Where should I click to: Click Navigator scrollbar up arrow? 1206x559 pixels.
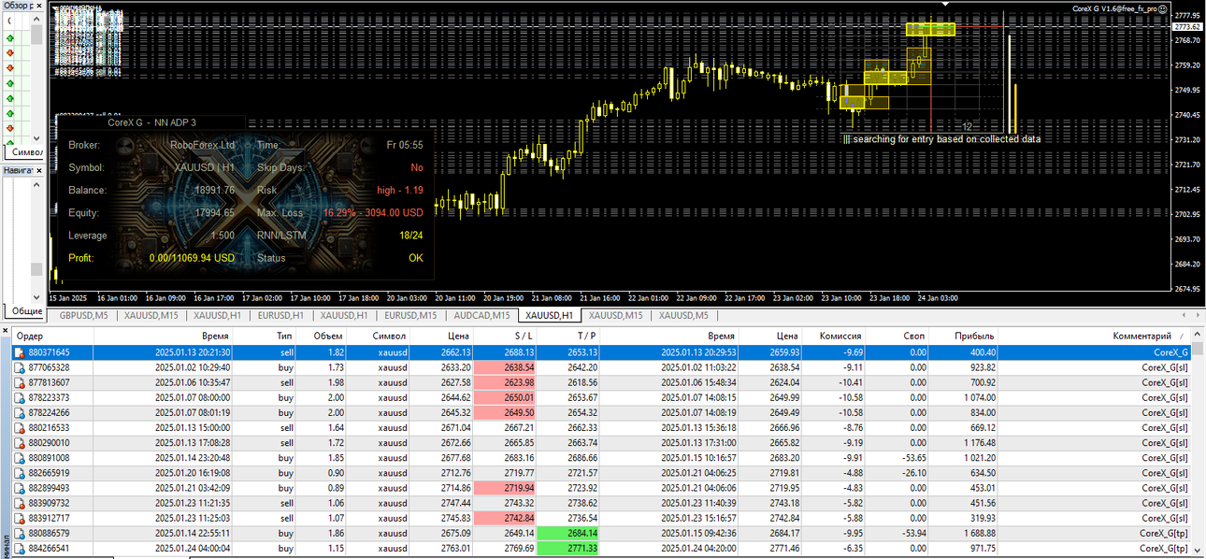point(36,184)
